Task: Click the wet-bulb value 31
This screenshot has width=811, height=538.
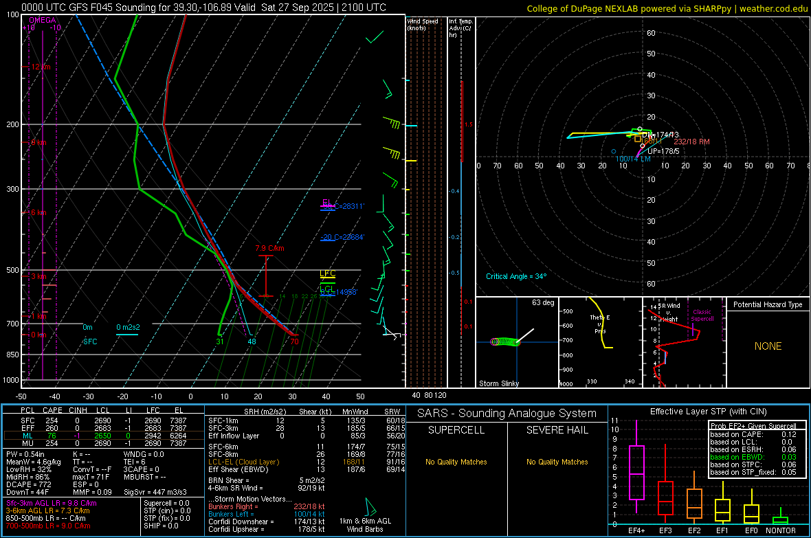Action: click(x=220, y=341)
